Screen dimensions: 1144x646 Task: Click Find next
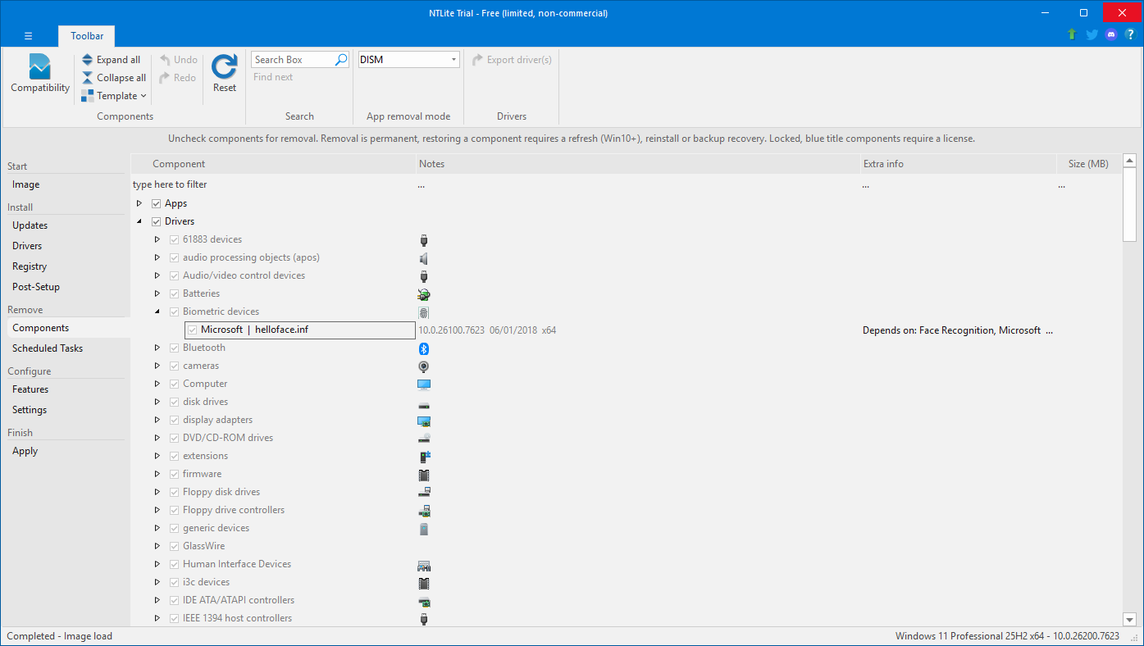pos(273,77)
